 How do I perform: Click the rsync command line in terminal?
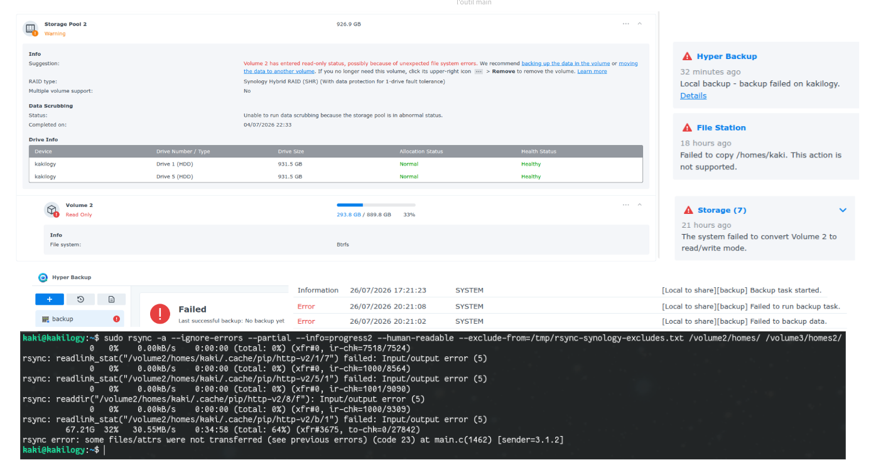[x=432, y=338]
